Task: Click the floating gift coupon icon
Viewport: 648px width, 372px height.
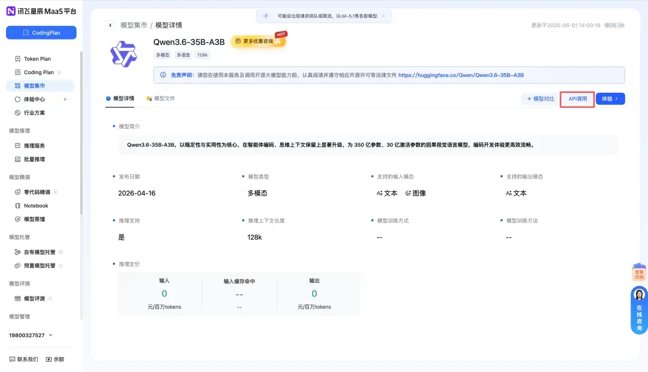Action: (x=639, y=272)
